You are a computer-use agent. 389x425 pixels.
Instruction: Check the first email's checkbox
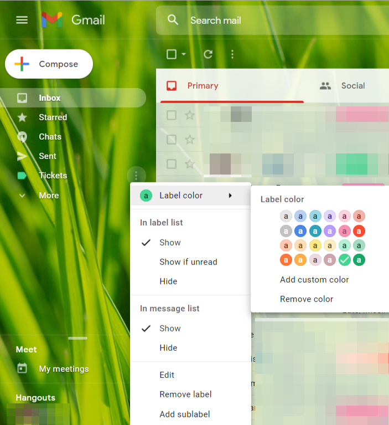coord(172,115)
